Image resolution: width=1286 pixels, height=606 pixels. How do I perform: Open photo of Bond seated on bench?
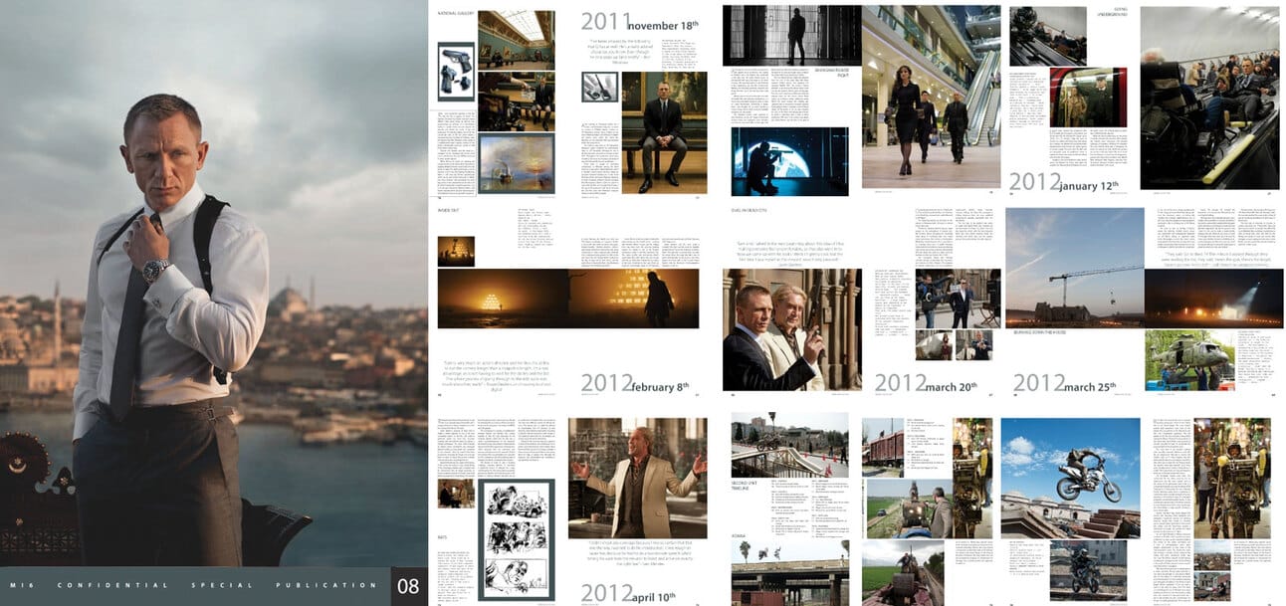pyautogui.click(x=664, y=131)
